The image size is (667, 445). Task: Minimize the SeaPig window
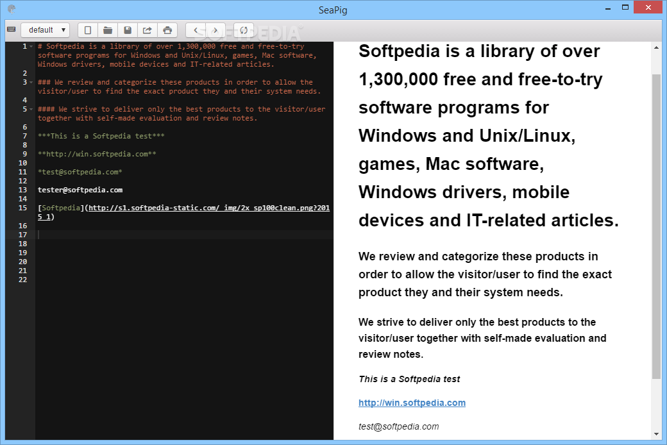pyautogui.click(x=608, y=8)
